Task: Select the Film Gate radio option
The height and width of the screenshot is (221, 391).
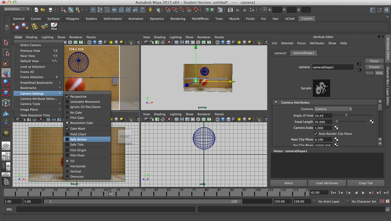Action: click(67, 118)
